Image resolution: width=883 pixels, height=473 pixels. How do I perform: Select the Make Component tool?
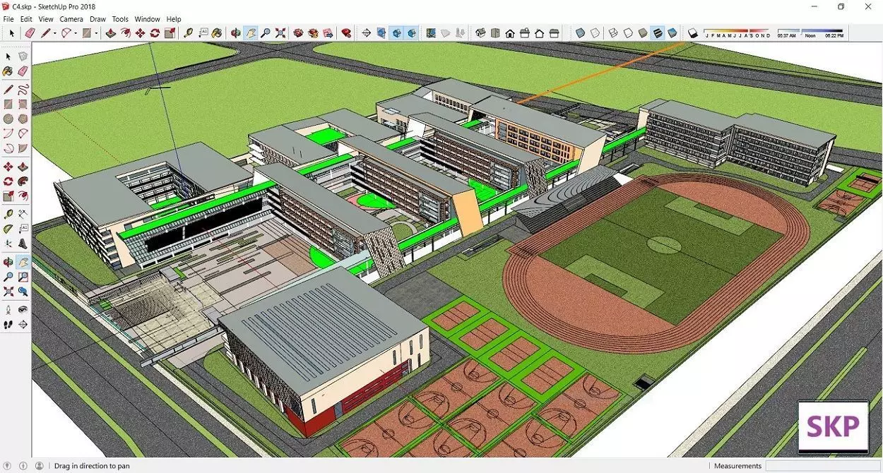(x=23, y=56)
